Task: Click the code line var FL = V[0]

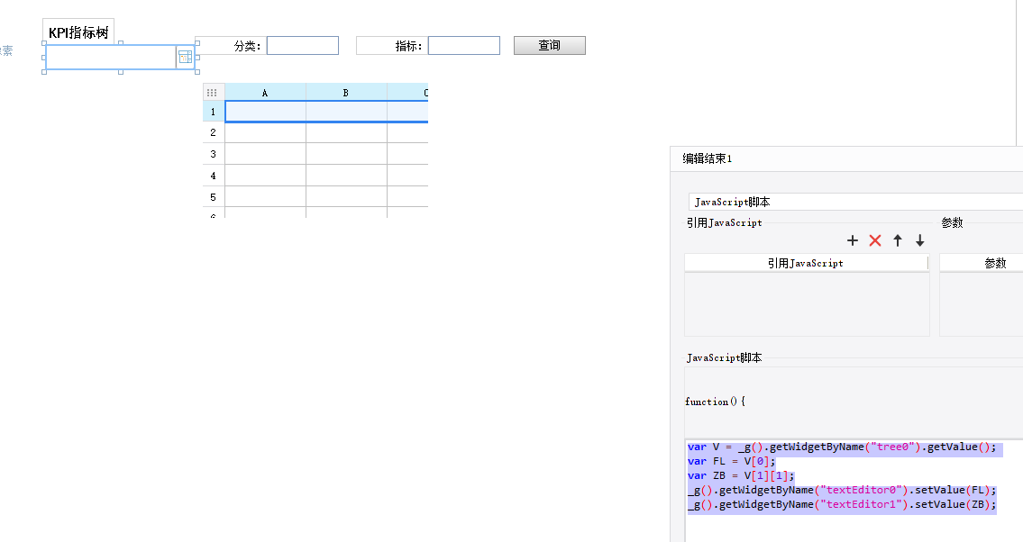Action: [731, 461]
